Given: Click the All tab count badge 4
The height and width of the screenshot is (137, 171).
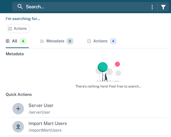Looking at the screenshot, I should [23, 41].
